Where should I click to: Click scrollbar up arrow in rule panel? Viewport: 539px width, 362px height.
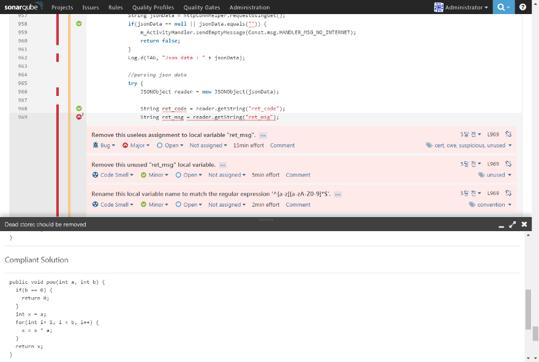529,235
